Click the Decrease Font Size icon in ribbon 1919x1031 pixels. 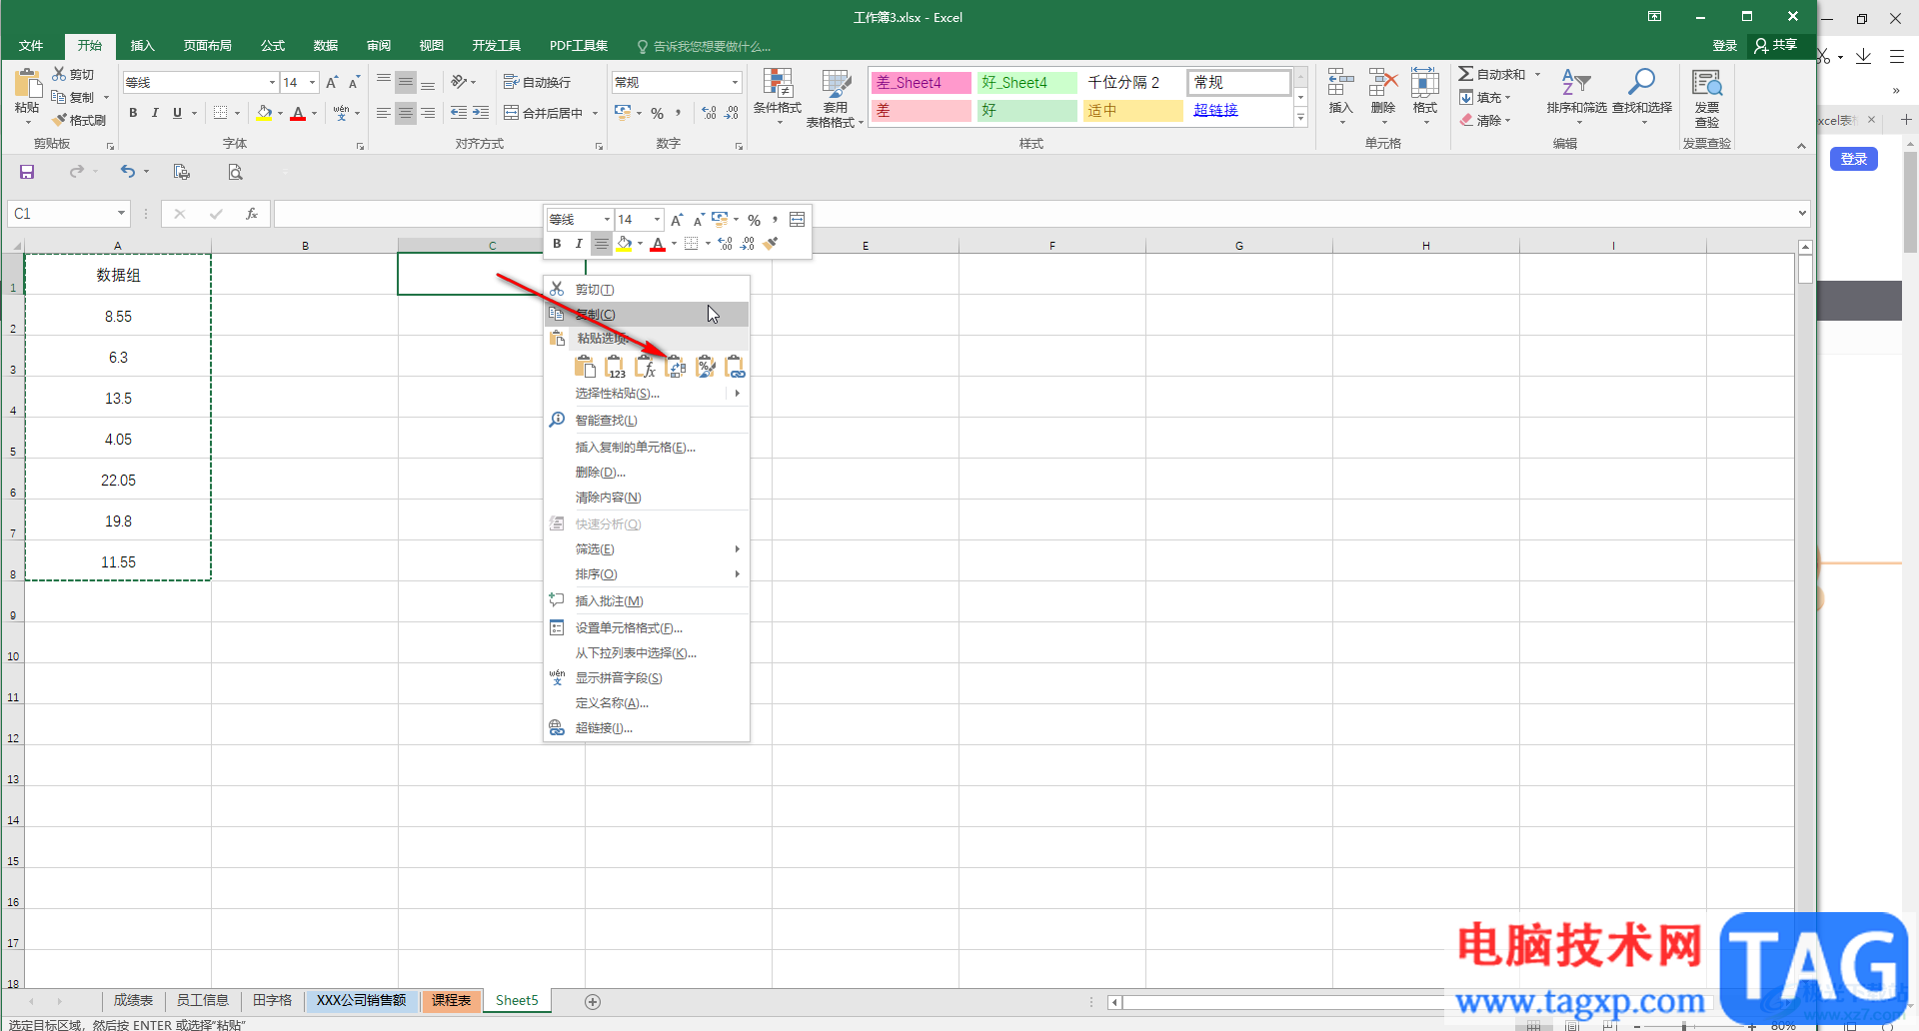click(354, 82)
